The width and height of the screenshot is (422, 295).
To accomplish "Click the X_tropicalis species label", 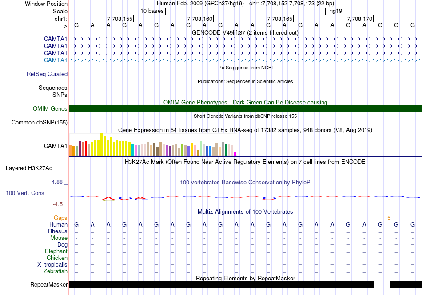I will (x=52, y=265).
